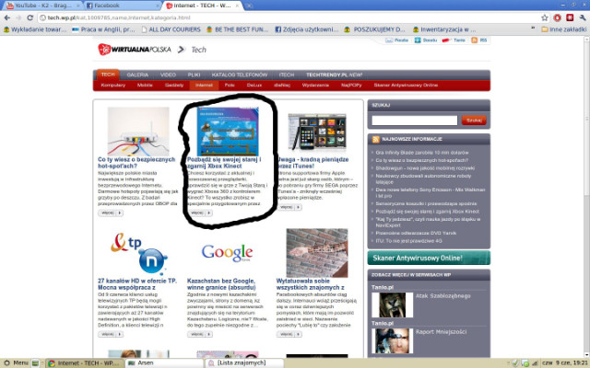
Task: Click więcej under the Kazachstan article
Action: [x=200, y=334]
